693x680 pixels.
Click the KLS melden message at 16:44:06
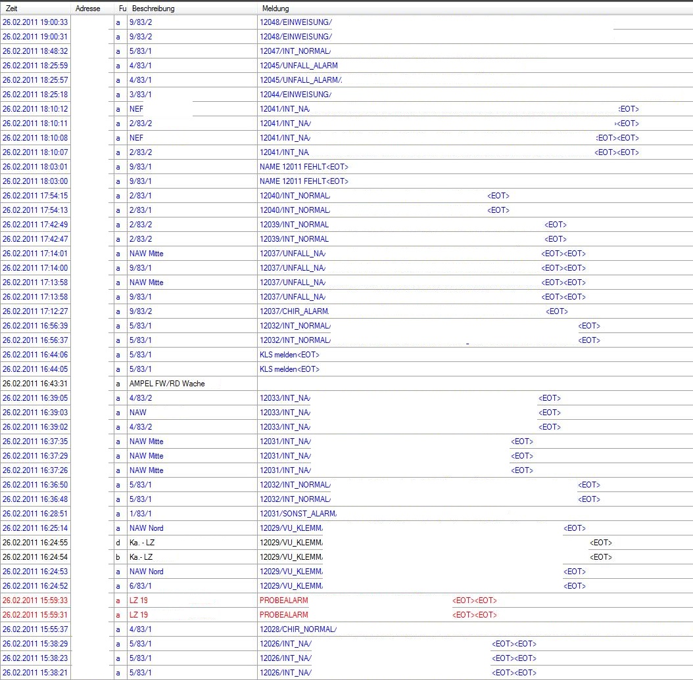[289, 355]
